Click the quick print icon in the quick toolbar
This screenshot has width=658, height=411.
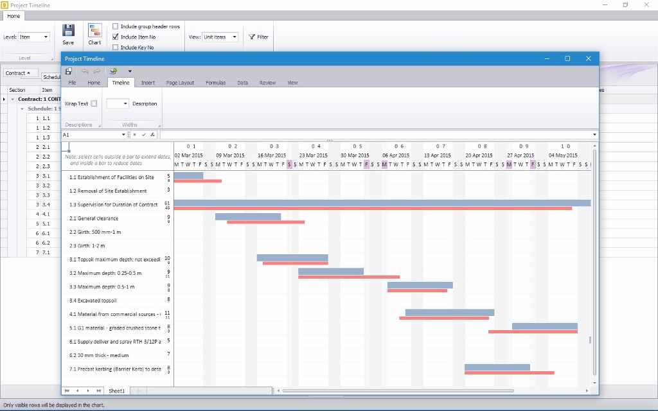(114, 71)
